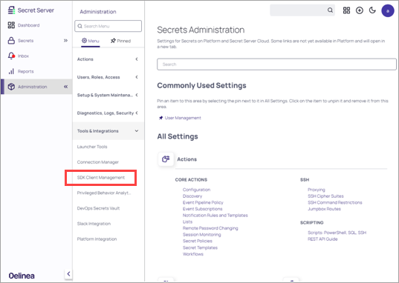
Task: Open the user avatar menu
Action: pyautogui.click(x=388, y=10)
